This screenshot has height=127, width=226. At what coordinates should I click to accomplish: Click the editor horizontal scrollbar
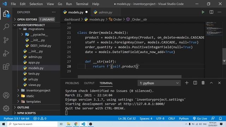pyautogui.click(x=130, y=77)
